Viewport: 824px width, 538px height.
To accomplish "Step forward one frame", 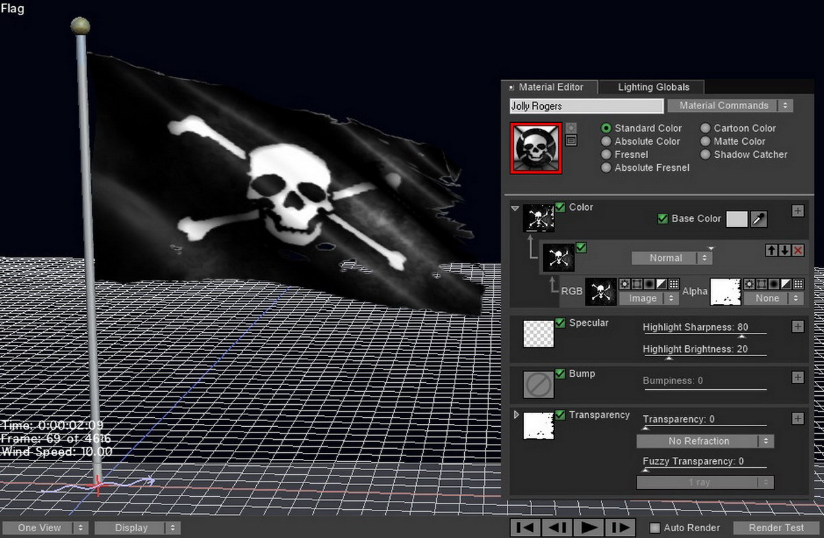I will (x=620, y=528).
